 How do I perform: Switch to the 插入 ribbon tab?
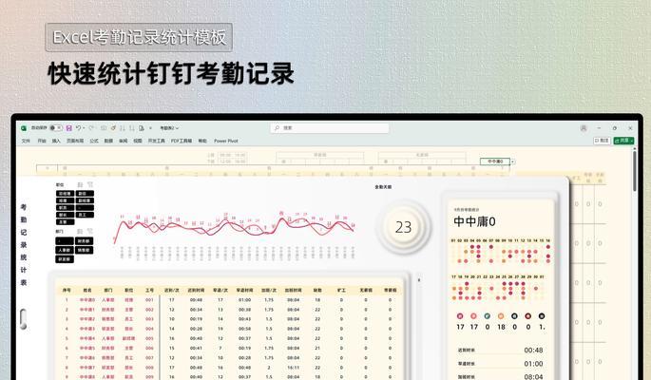coord(56,141)
